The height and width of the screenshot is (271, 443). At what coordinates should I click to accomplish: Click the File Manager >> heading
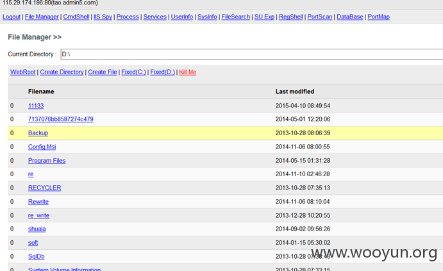click(35, 37)
